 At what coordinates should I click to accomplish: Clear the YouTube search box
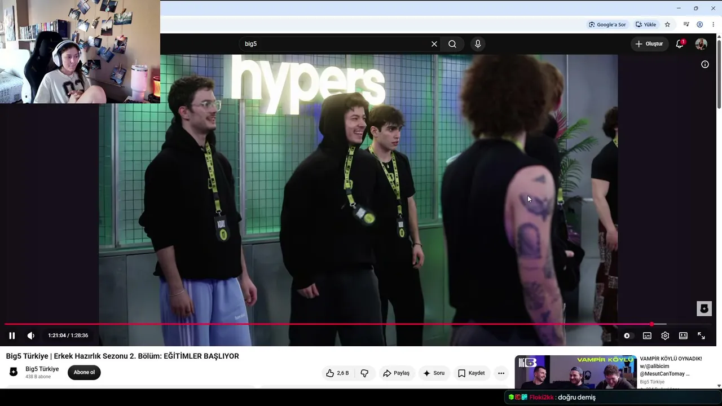[434, 44]
